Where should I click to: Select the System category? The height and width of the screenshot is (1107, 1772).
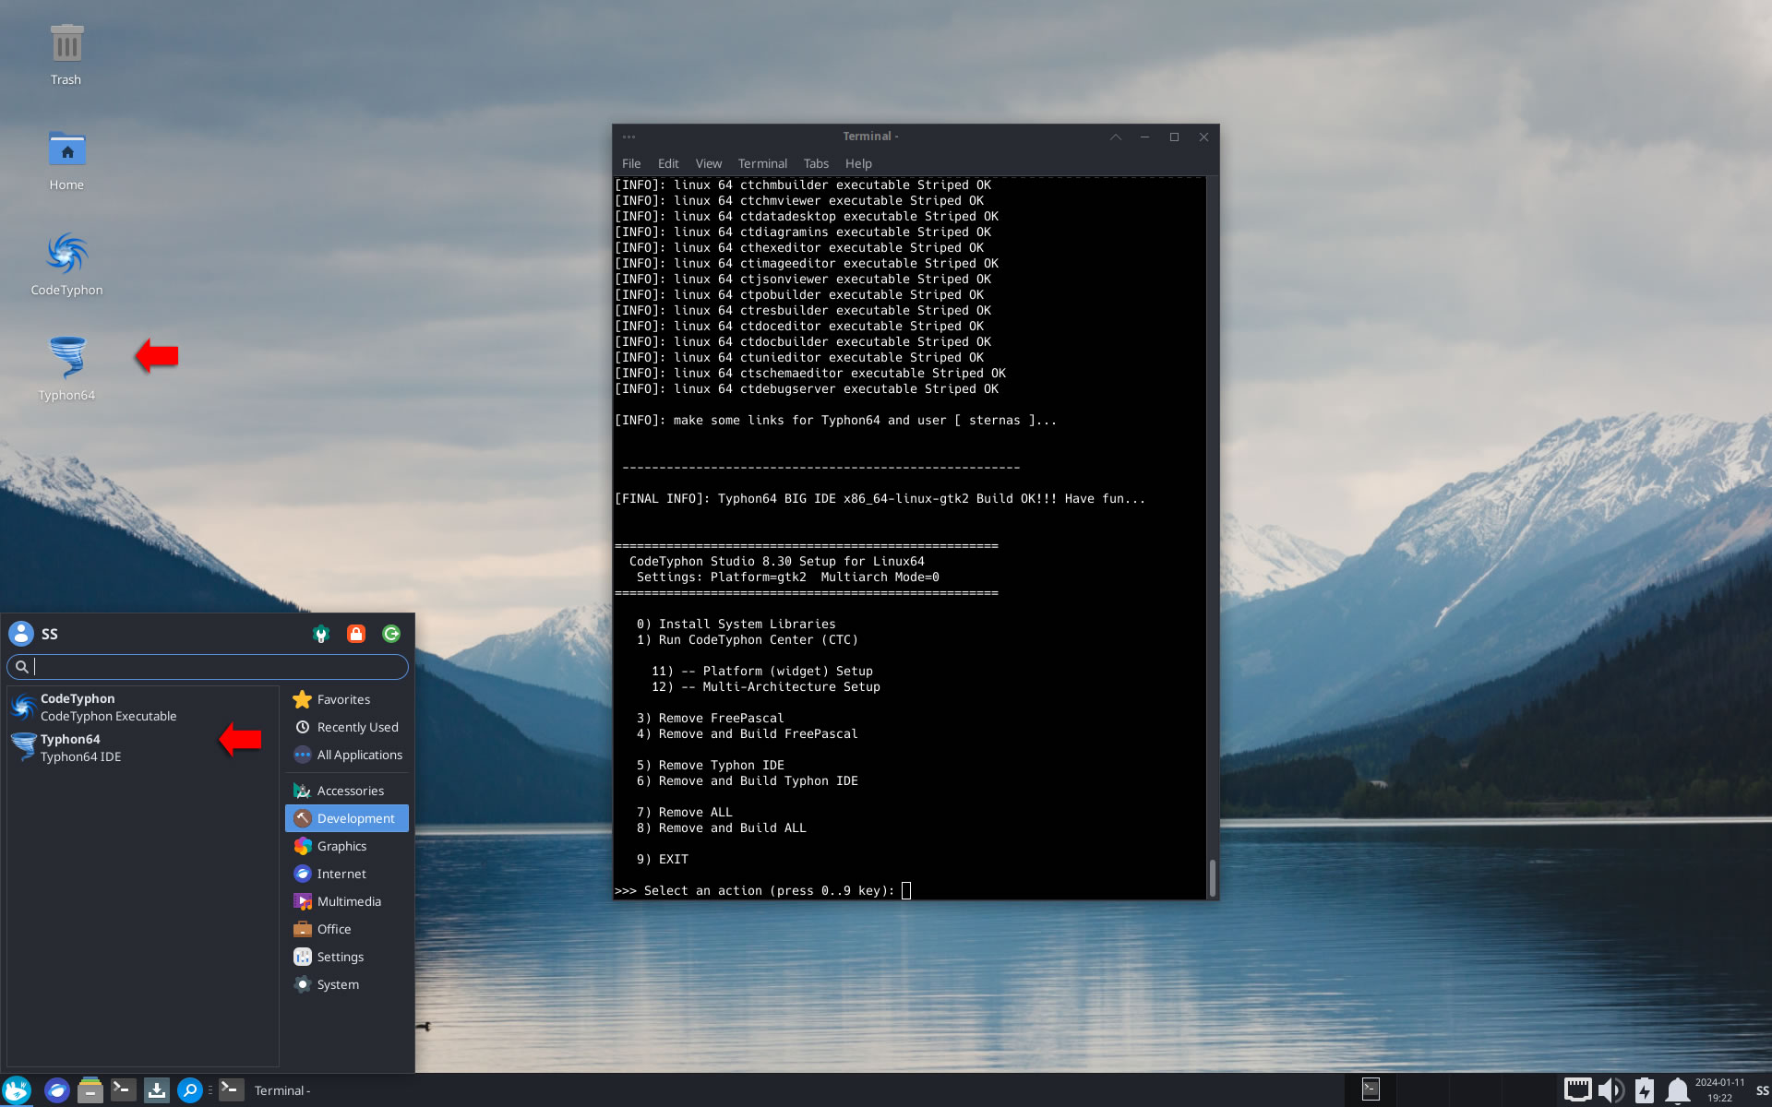[347, 984]
